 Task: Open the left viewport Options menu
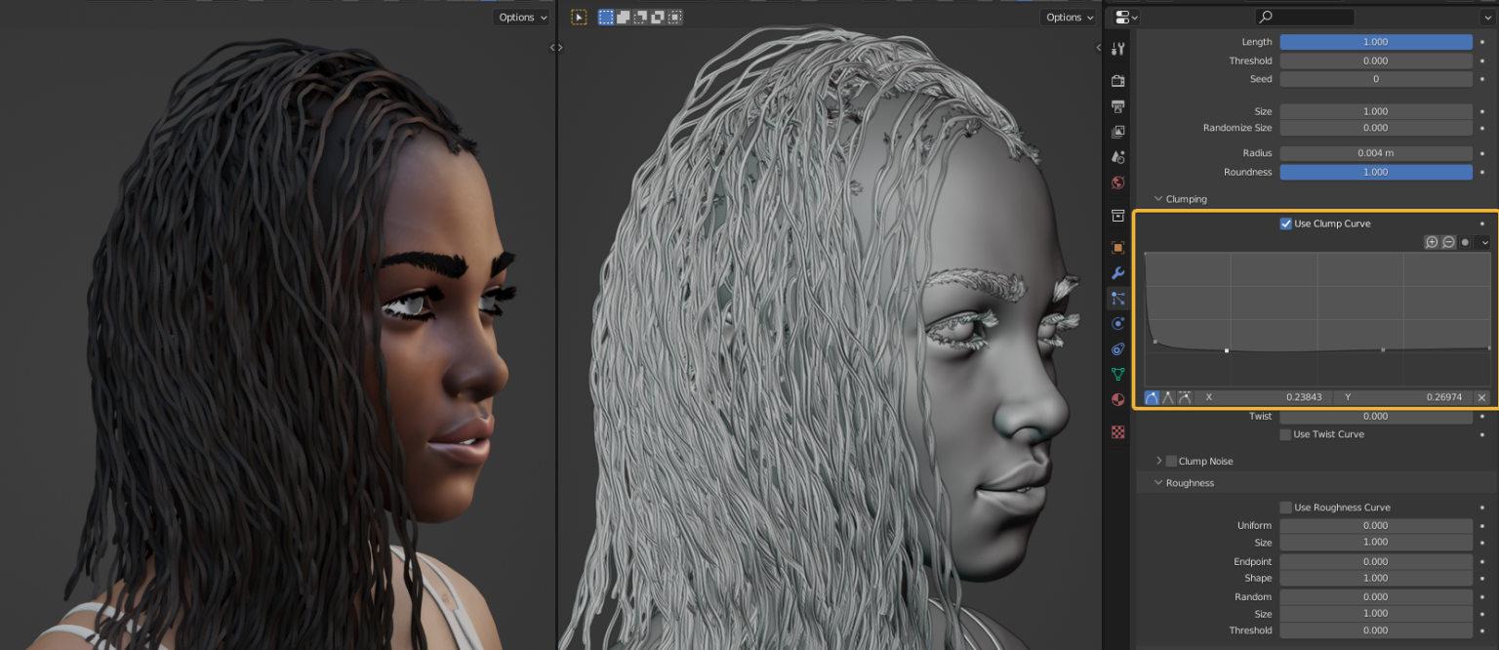(x=520, y=17)
